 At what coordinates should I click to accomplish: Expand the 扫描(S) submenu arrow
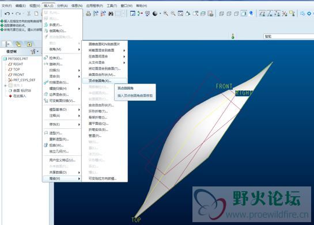coord(79,70)
